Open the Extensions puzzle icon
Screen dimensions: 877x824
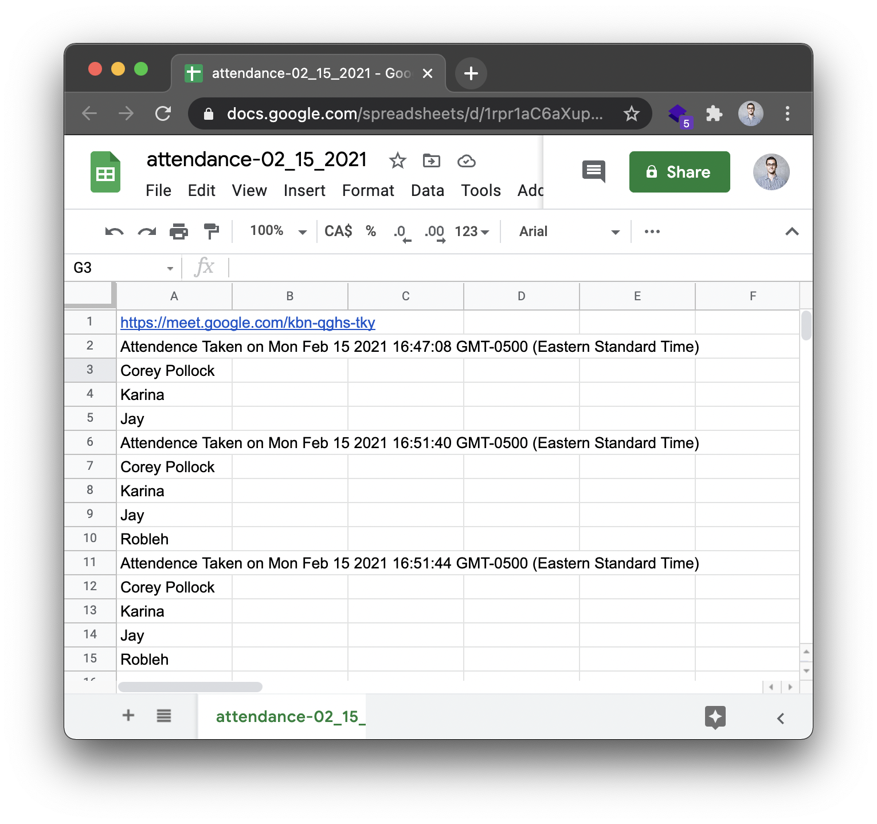pos(714,113)
